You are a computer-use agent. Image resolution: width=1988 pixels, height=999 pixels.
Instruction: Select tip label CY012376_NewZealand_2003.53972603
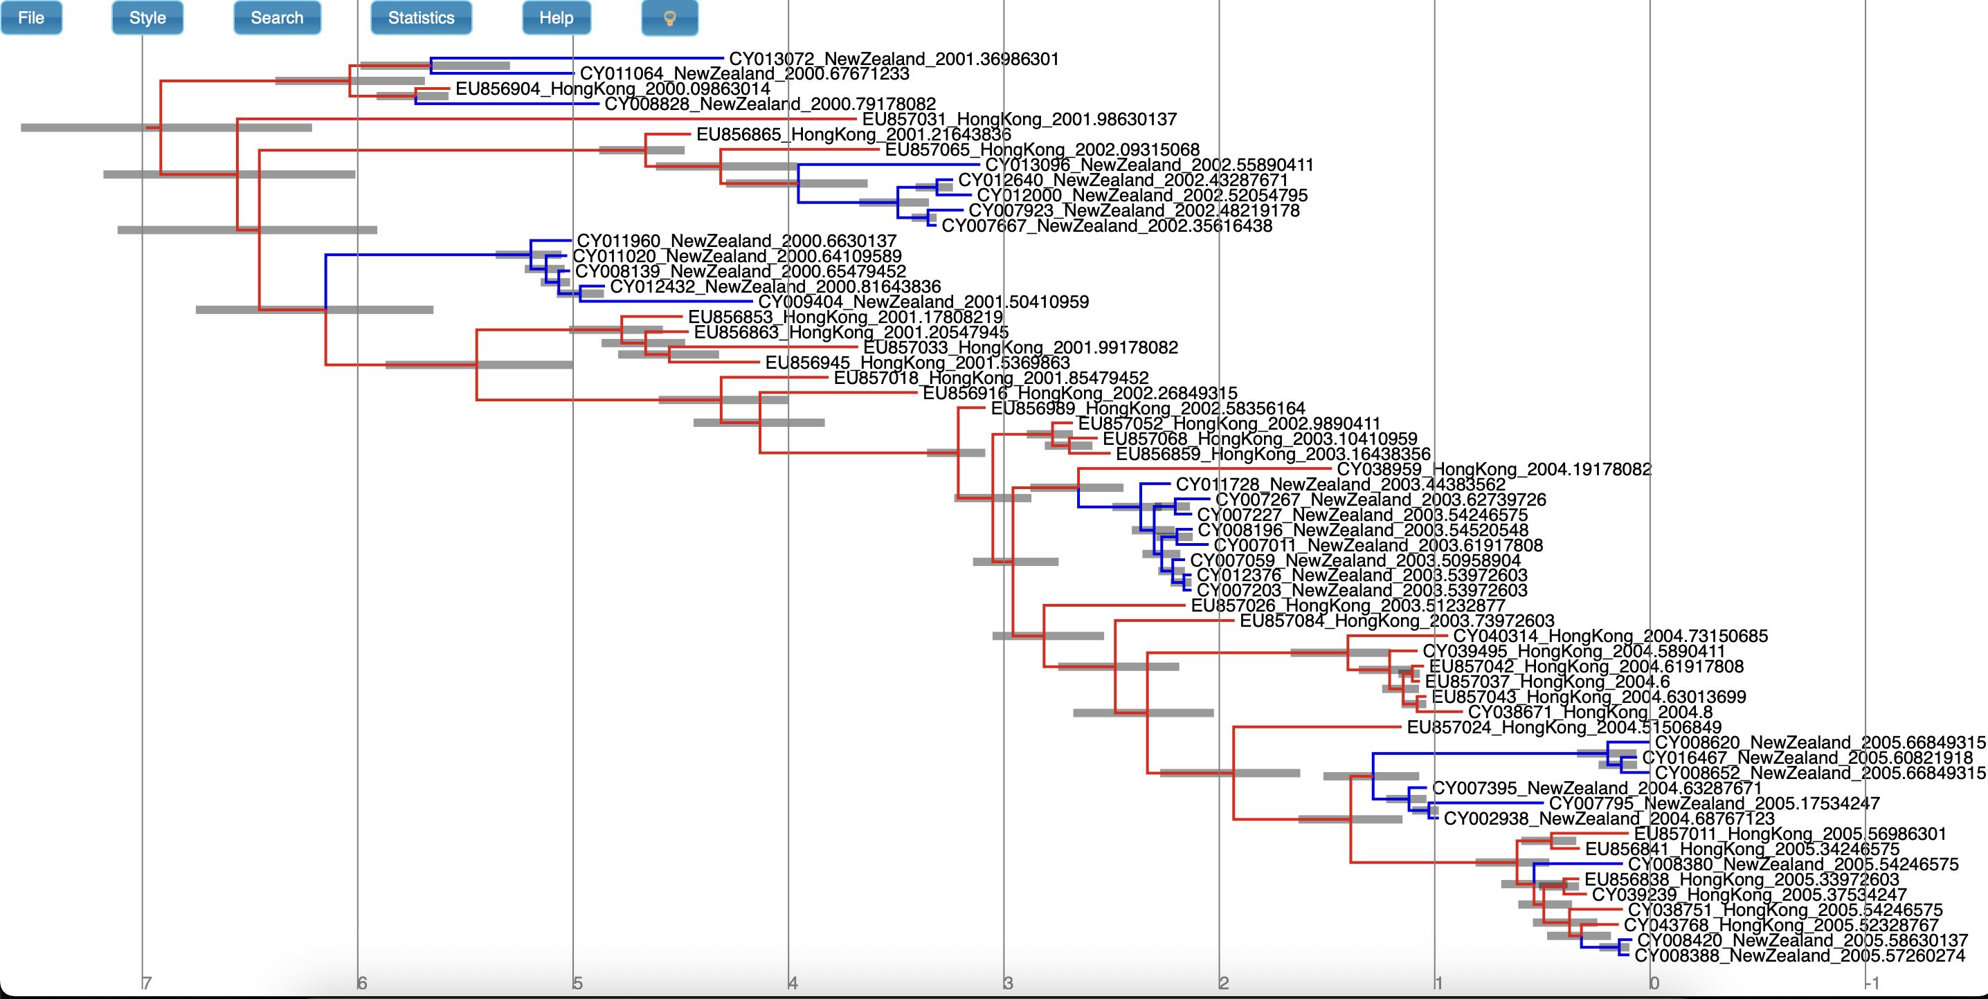point(1362,576)
